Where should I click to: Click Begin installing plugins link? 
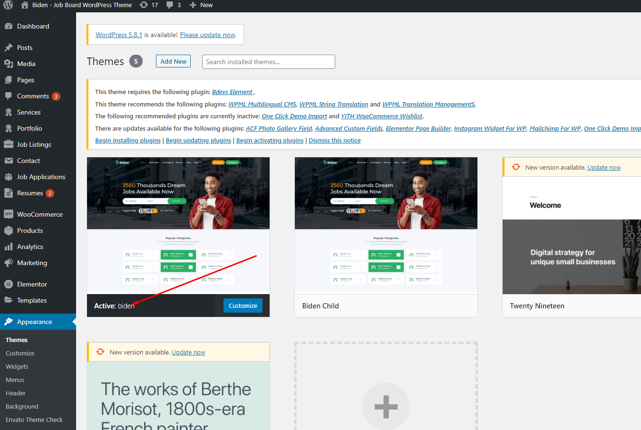click(128, 140)
